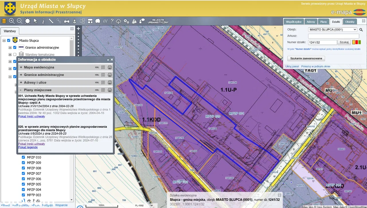Viewport: 367px width, 208px height.
Task: Enable the Warstwy tematyczne layer checkbox
Action: (15, 54)
